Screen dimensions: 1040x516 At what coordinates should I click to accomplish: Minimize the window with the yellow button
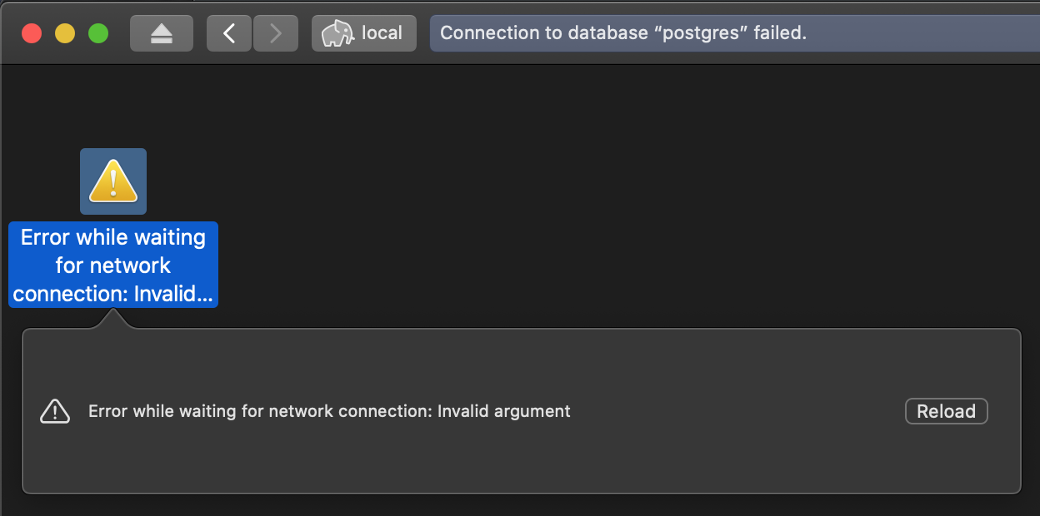[x=65, y=33]
